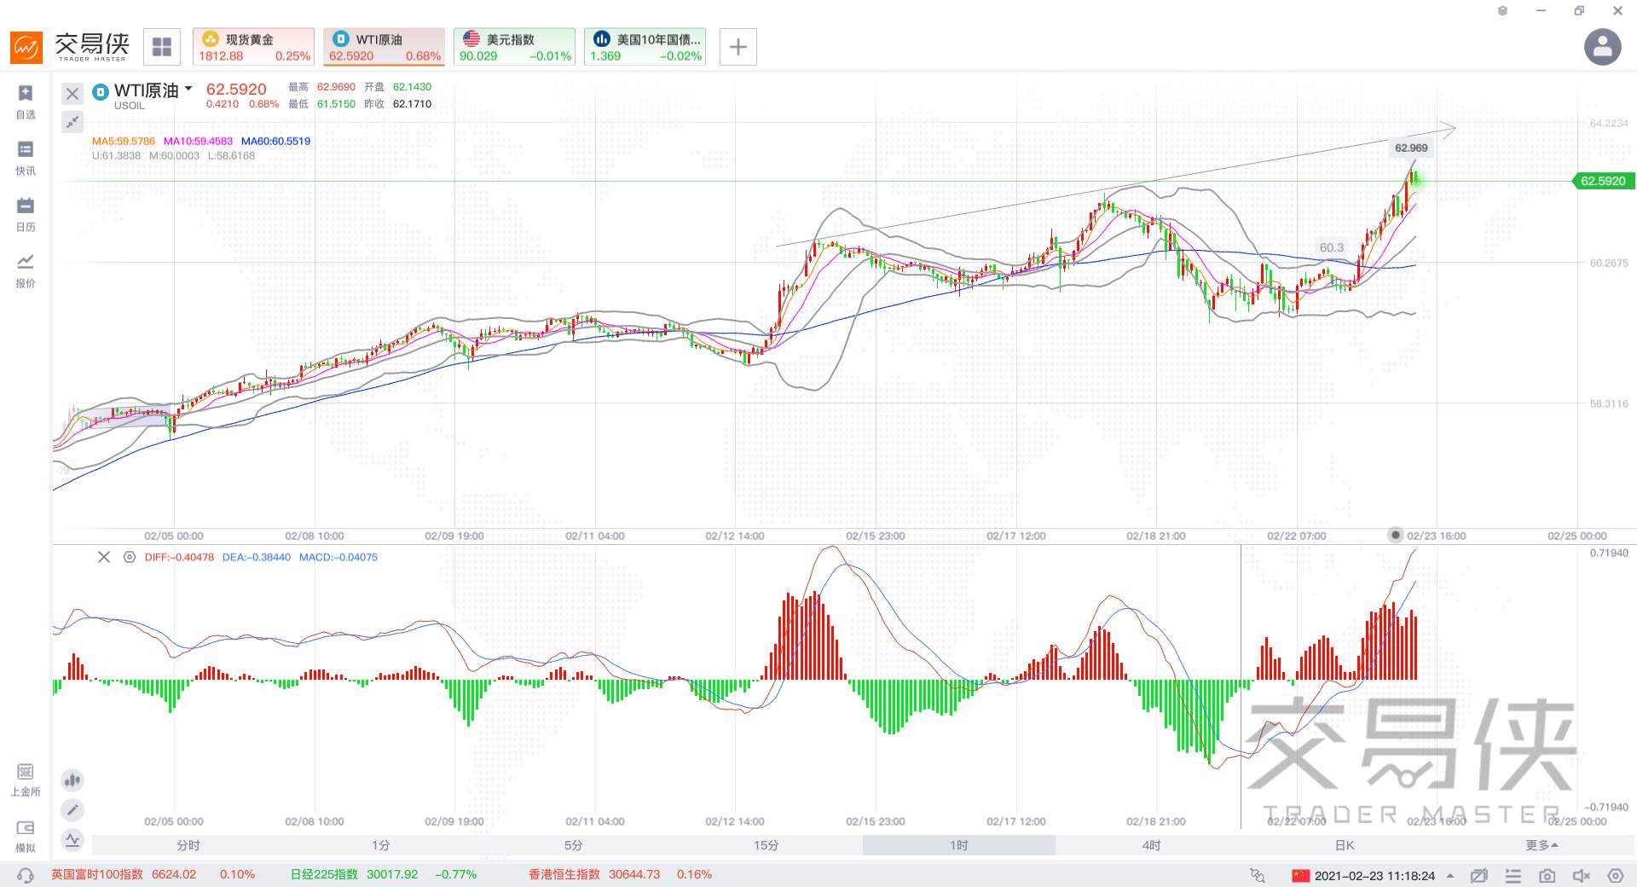Open the MACD indicator settings
Viewport: 1637px width, 887px height.
point(130,557)
